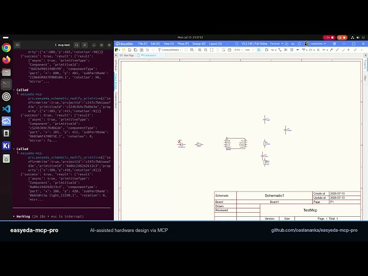Viewport: 368px width, 276px height.
Task: Select the IC chip symbol in the schematic
Action: point(235,143)
